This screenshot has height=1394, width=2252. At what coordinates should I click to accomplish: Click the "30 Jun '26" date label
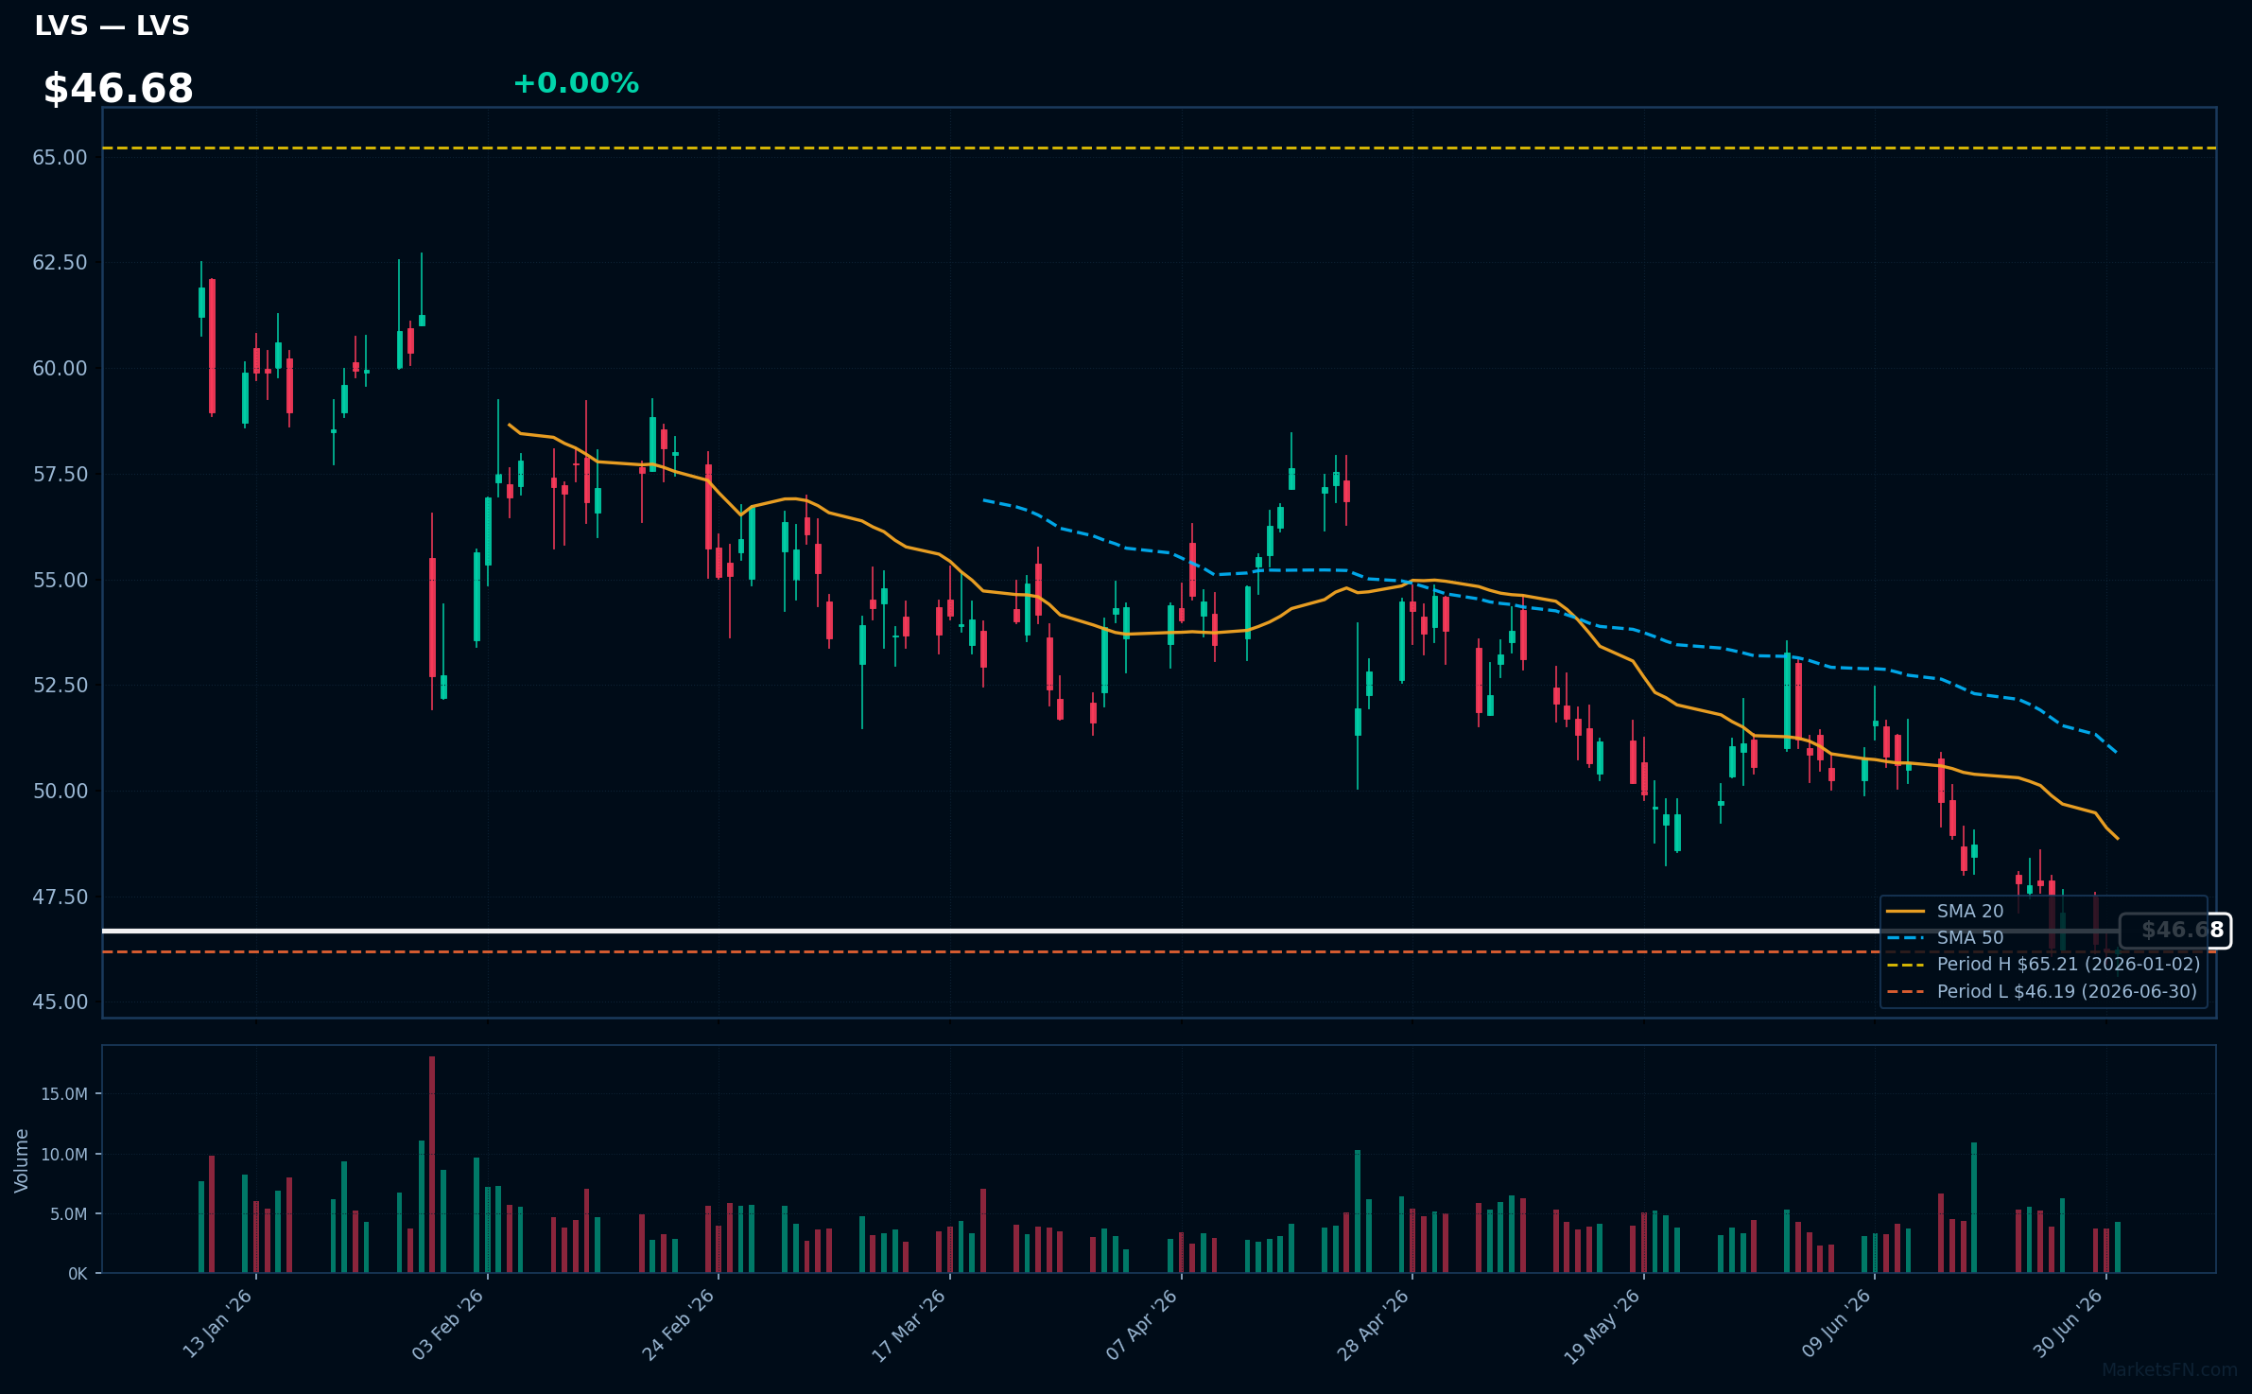coord(2068,1324)
